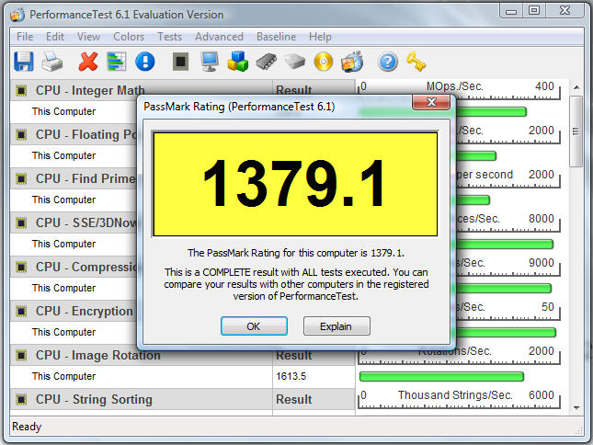Click the bar chart results toolbar icon
The width and height of the screenshot is (593, 445).
pyautogui.click(x=117, y=62)
